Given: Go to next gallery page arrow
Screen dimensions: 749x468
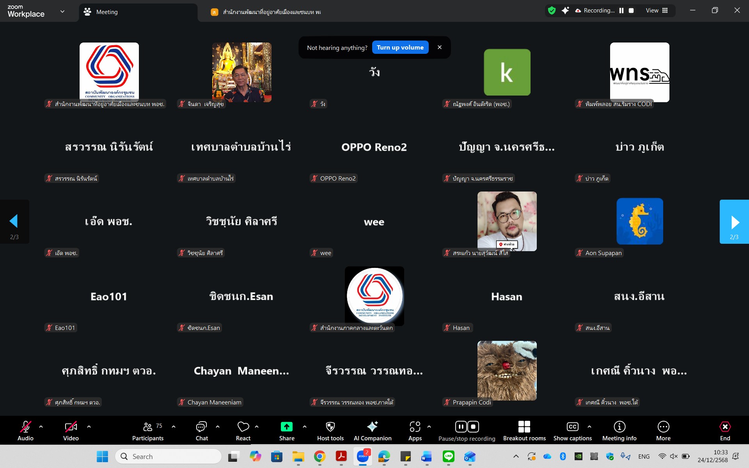Looking at the screenshot, I should coord(734,222).
